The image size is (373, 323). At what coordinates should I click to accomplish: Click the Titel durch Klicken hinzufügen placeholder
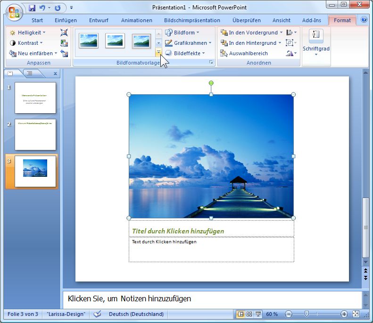(211, 229)
